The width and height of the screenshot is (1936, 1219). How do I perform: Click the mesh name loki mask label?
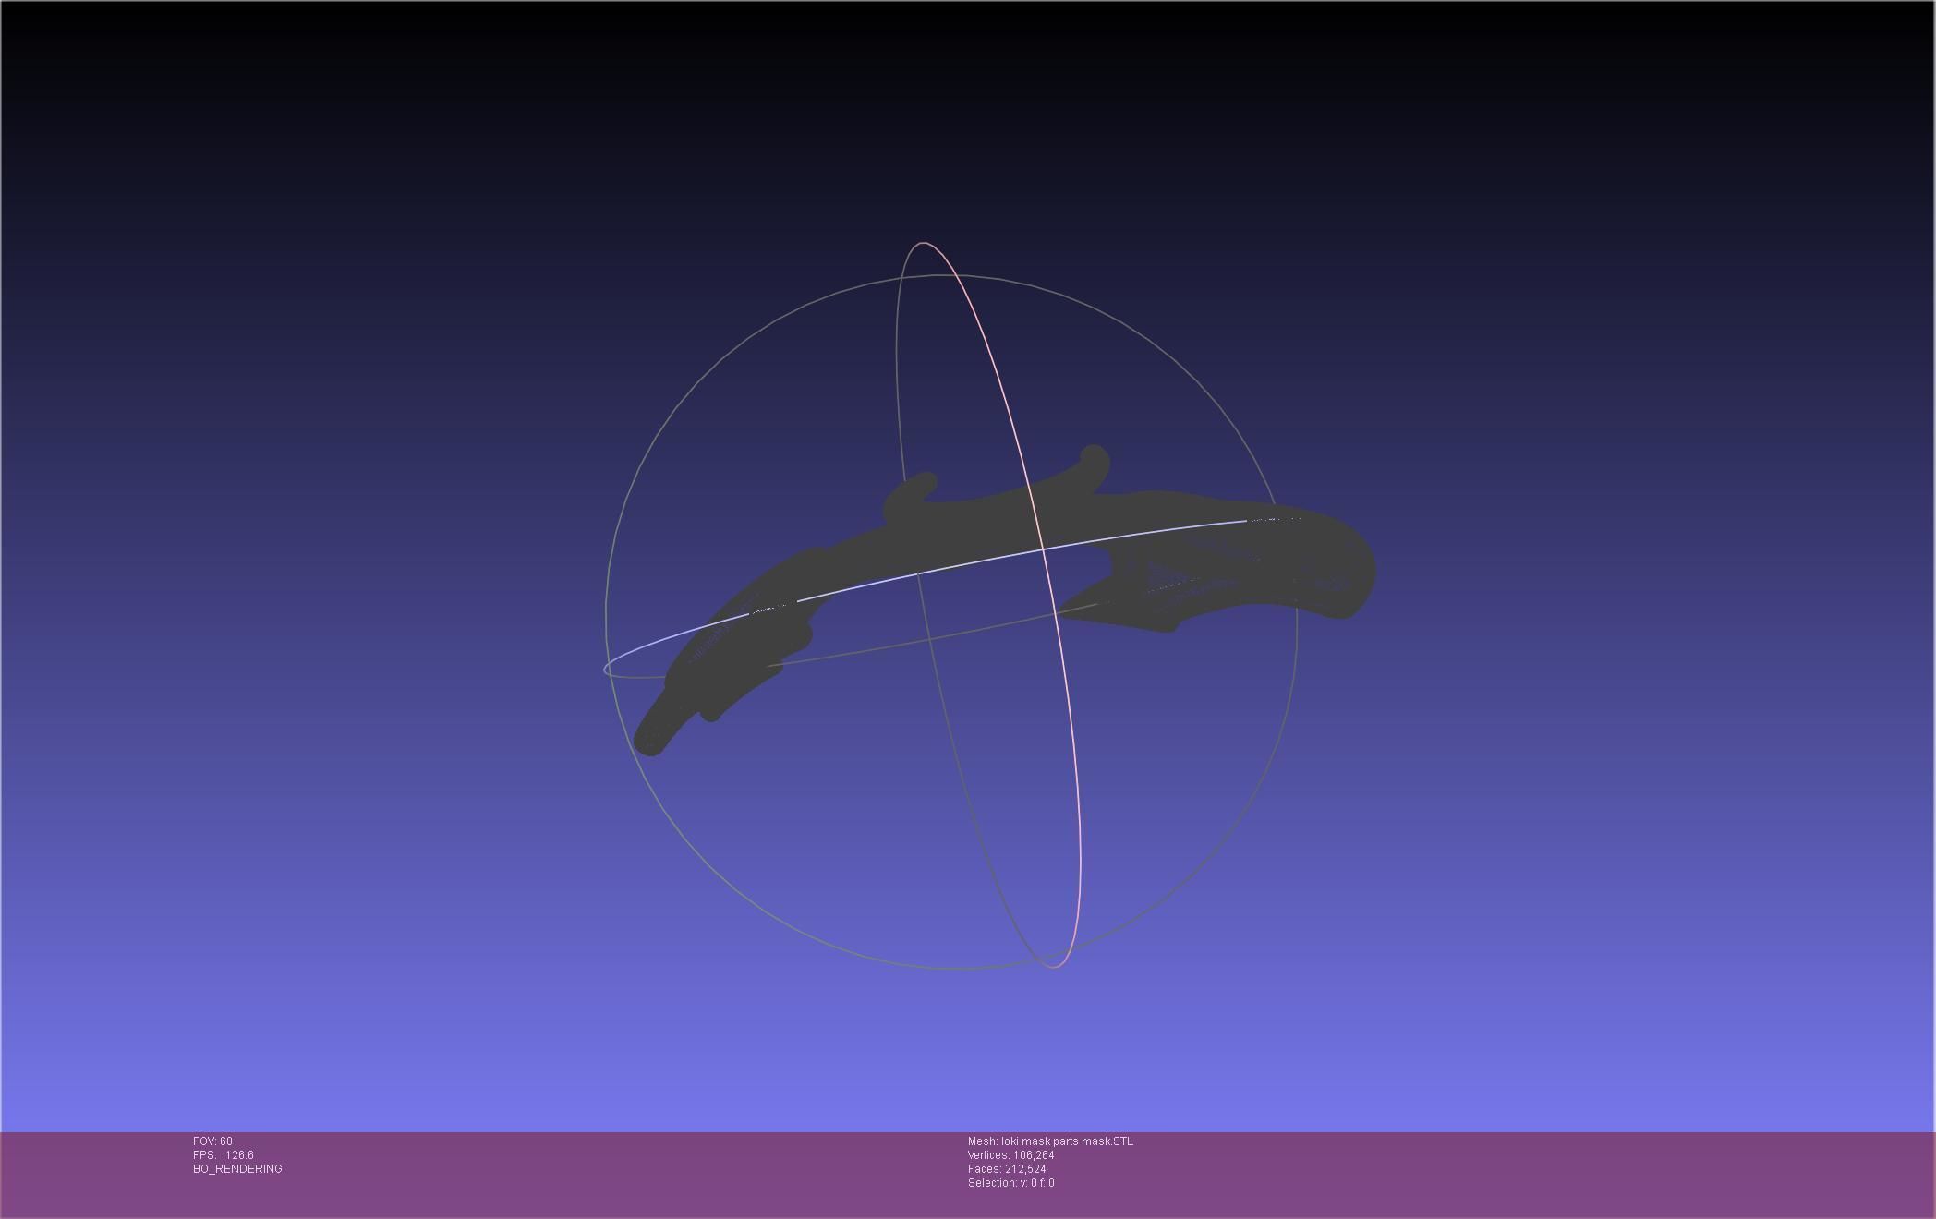[1050, 1141]
